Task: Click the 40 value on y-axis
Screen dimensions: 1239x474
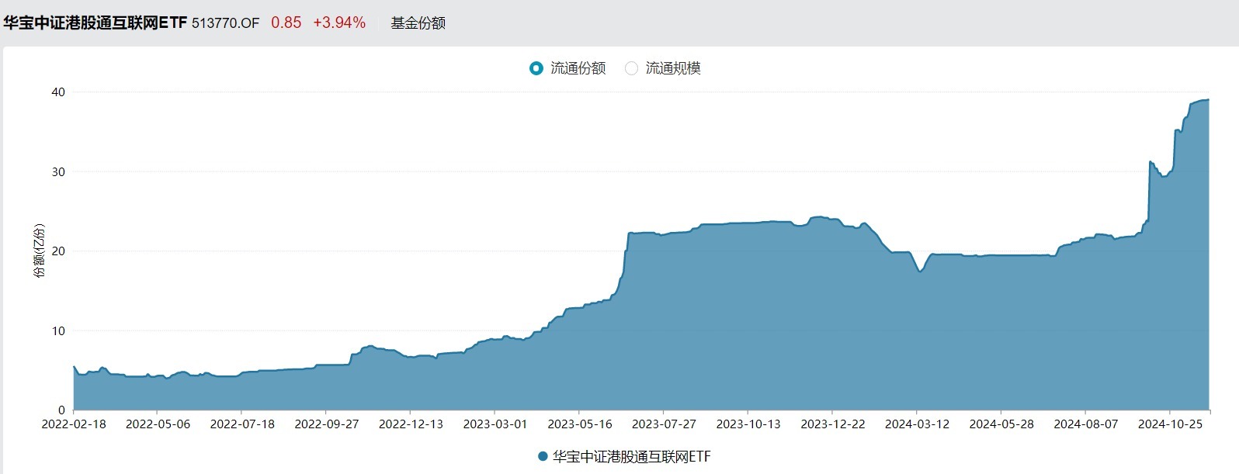Action: point(58,92)
